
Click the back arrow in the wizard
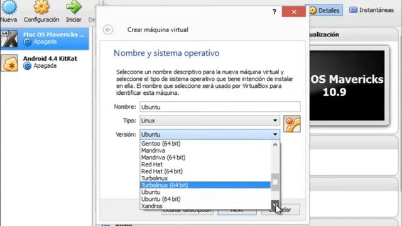click(108, 30)
